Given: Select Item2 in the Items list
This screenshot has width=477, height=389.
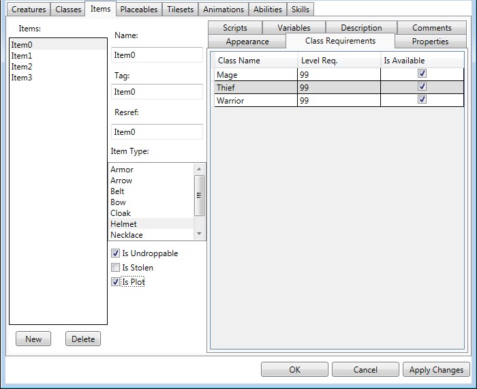Looking at the screenshot, I should 22,67.
